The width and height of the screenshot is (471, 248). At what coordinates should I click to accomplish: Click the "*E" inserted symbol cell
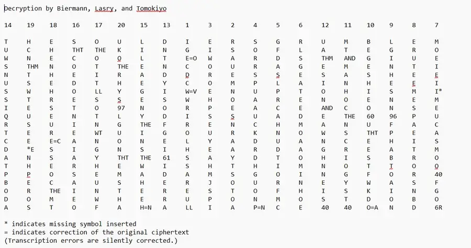pyautogui.click(x=30, y=150)
